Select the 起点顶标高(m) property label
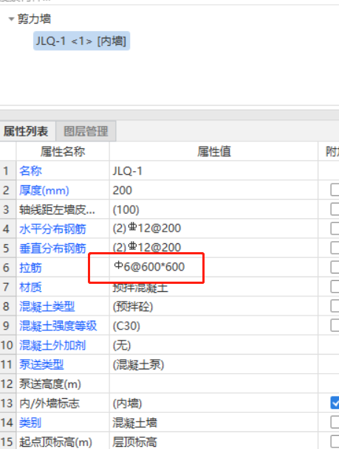The width and height of the screenshot is (339, 449). 55,442
